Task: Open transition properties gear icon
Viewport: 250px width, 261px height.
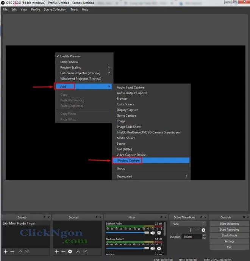Action: tap(203, 230)
